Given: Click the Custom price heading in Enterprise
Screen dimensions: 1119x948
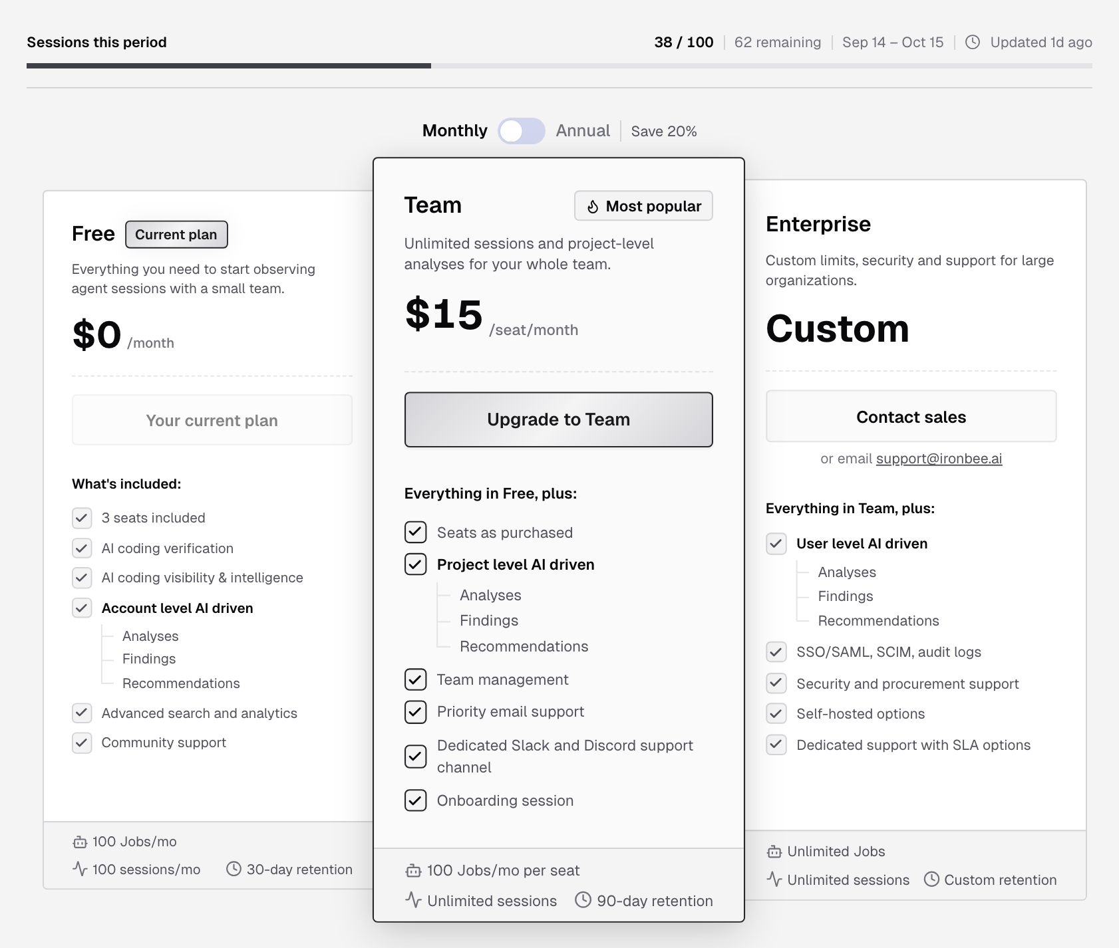Looking at the screenshot, I should 838,328.
